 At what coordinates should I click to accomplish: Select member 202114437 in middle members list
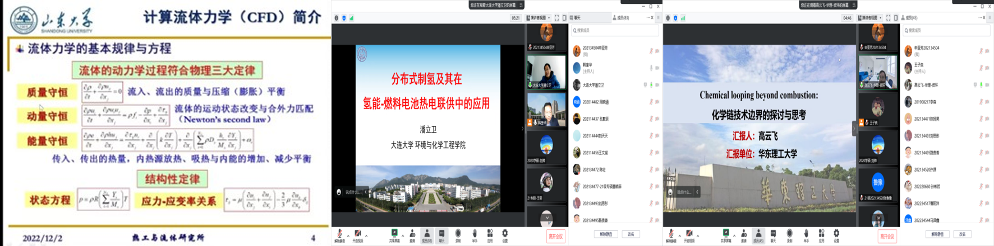tap(614, 119)
